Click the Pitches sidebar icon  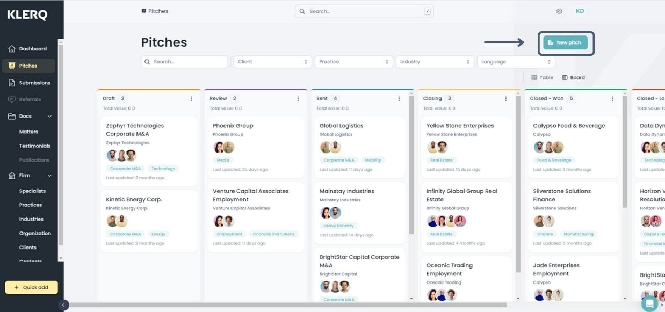click(12, 66)
